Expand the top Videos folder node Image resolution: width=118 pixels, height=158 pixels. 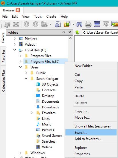coord(15,44)
